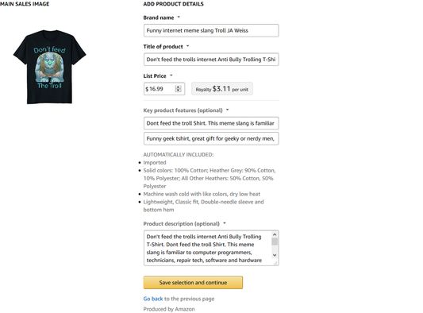The width and height of the screenshot is (423, 313).
Task: Click description scrollbar down arrow
Action: [275, 255]
